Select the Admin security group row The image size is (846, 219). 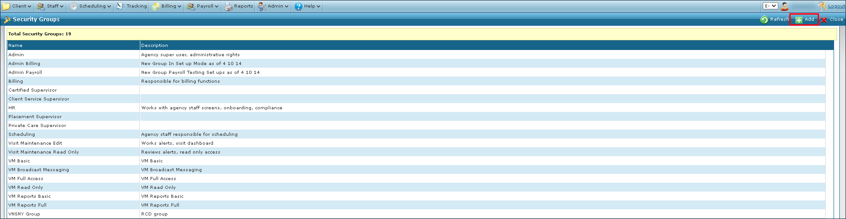pyautogui.click(x=416, y=55)
